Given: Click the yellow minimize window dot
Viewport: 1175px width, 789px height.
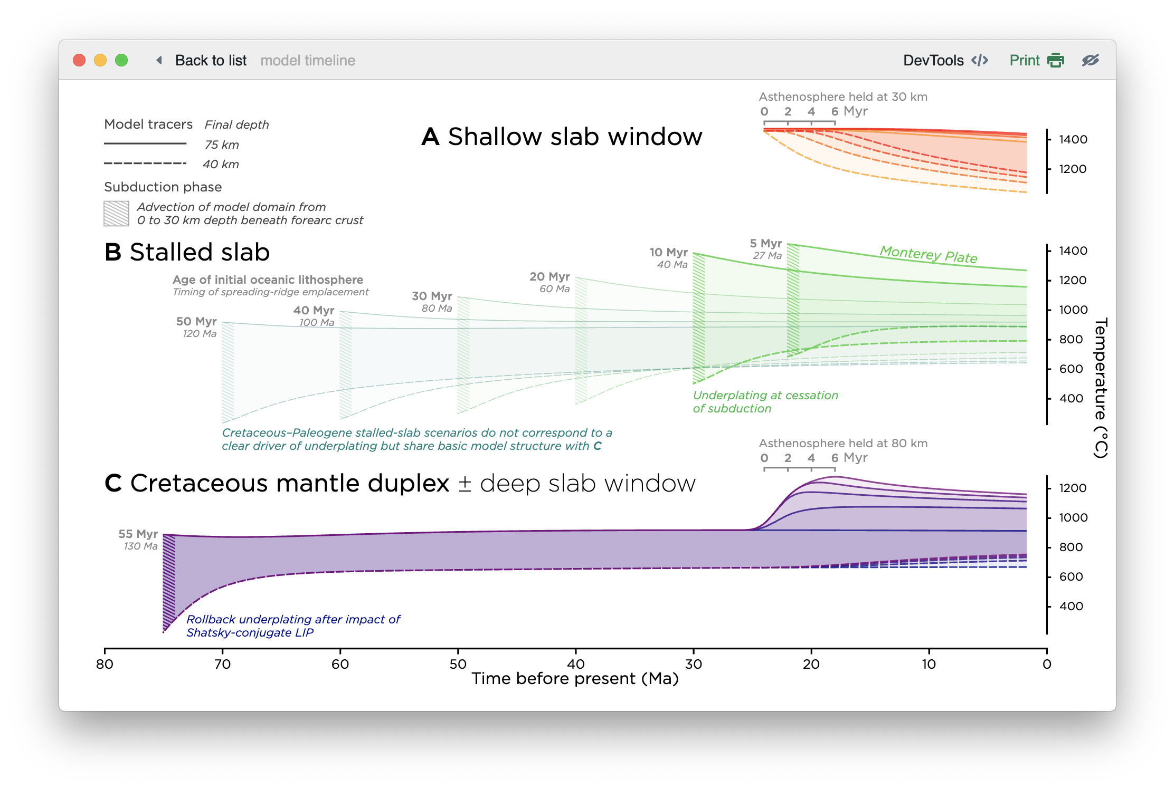Looking at the screenshot, I should pyautogui.click(x=100, y=61).
